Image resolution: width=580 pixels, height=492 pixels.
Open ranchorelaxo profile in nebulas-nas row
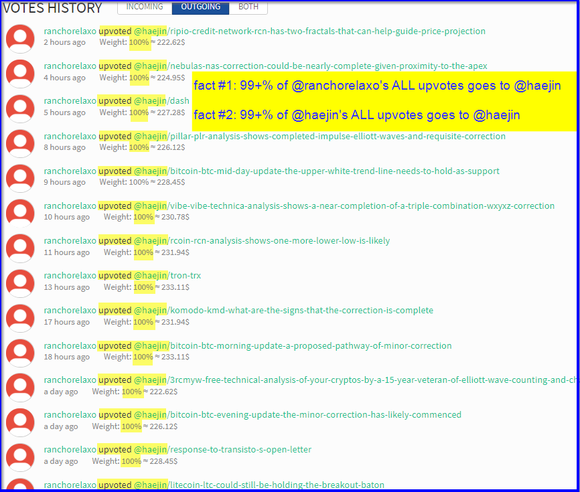(x=70, y=66)
